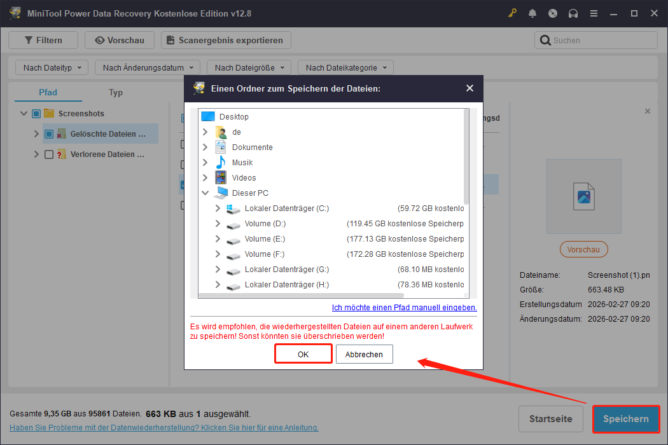Open the license key icon in the title bar

pyautogui.click(x=512, y=13)
